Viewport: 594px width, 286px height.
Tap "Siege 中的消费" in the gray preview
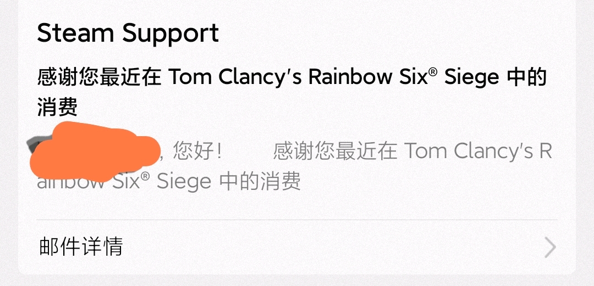coord(229,181)
